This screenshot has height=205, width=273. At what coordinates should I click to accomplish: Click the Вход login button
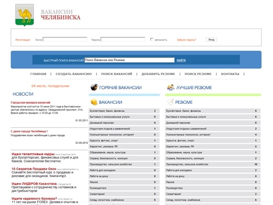[x=211, y=39]
